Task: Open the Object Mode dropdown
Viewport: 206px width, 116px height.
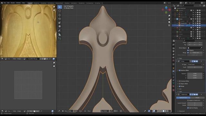Action: click(x=68, y=111)
